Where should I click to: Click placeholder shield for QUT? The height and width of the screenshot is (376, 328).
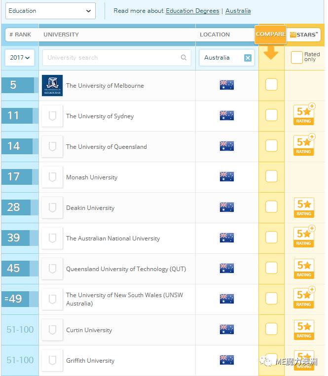point(52,269)
